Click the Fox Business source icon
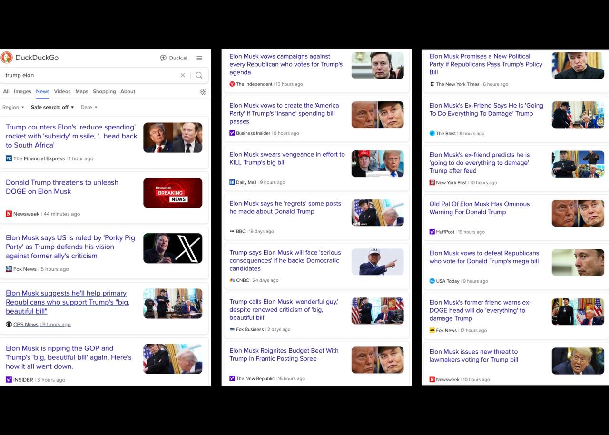 point(232,329)
